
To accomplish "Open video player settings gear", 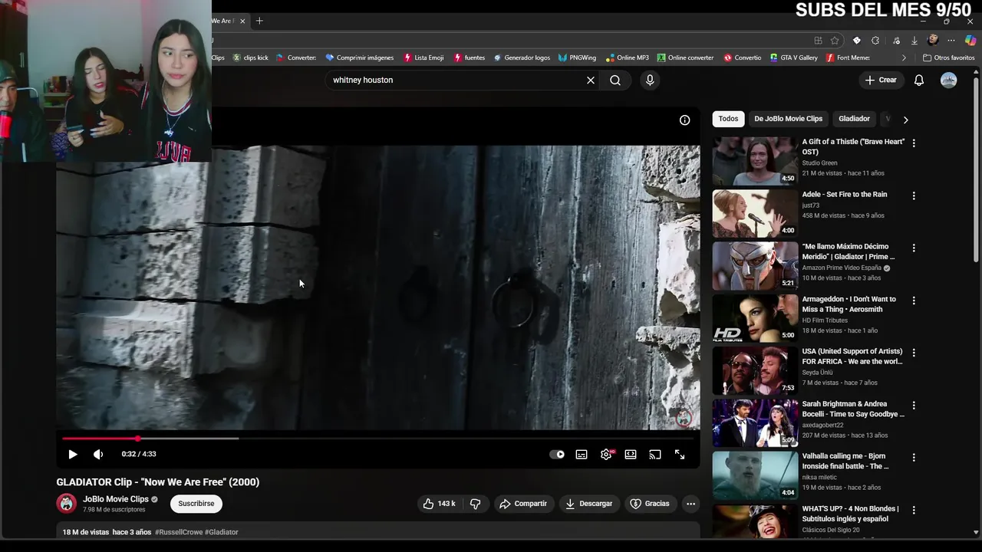I will 606,454.
